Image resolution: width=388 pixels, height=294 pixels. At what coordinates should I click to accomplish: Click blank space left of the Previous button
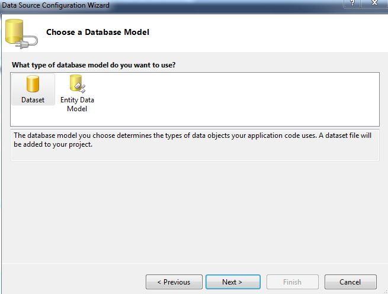point(71,282)
